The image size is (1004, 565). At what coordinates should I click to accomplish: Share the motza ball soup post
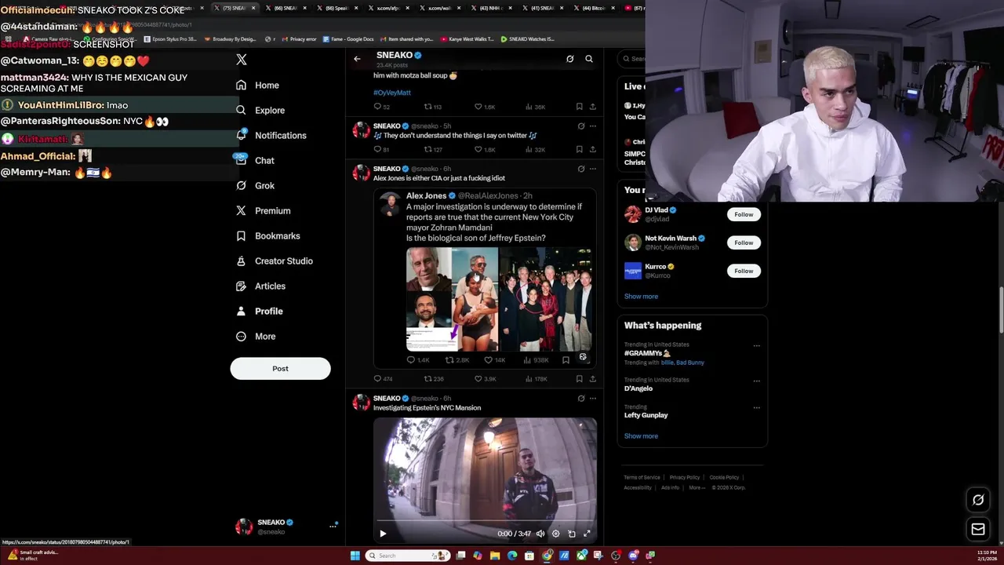point(592,107)
